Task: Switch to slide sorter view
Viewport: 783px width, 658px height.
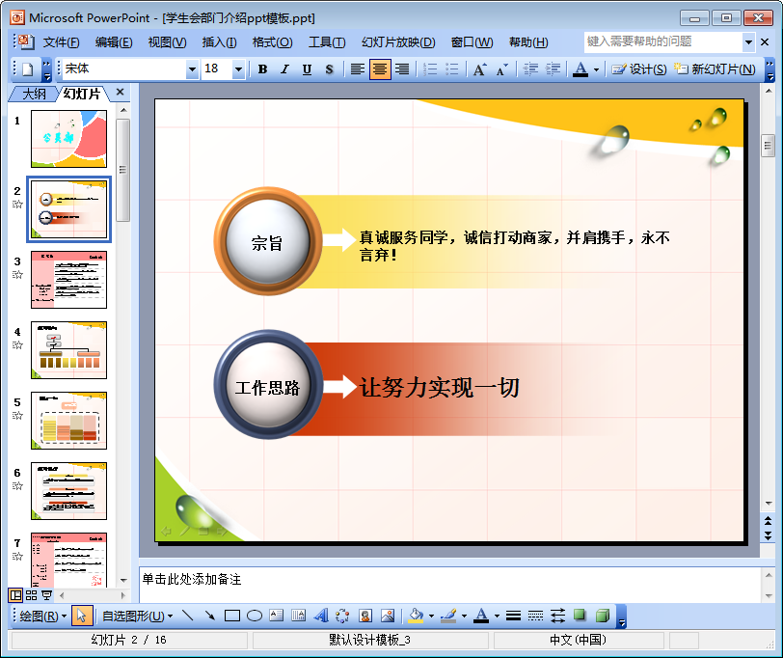Action: [x=32, y=595]
